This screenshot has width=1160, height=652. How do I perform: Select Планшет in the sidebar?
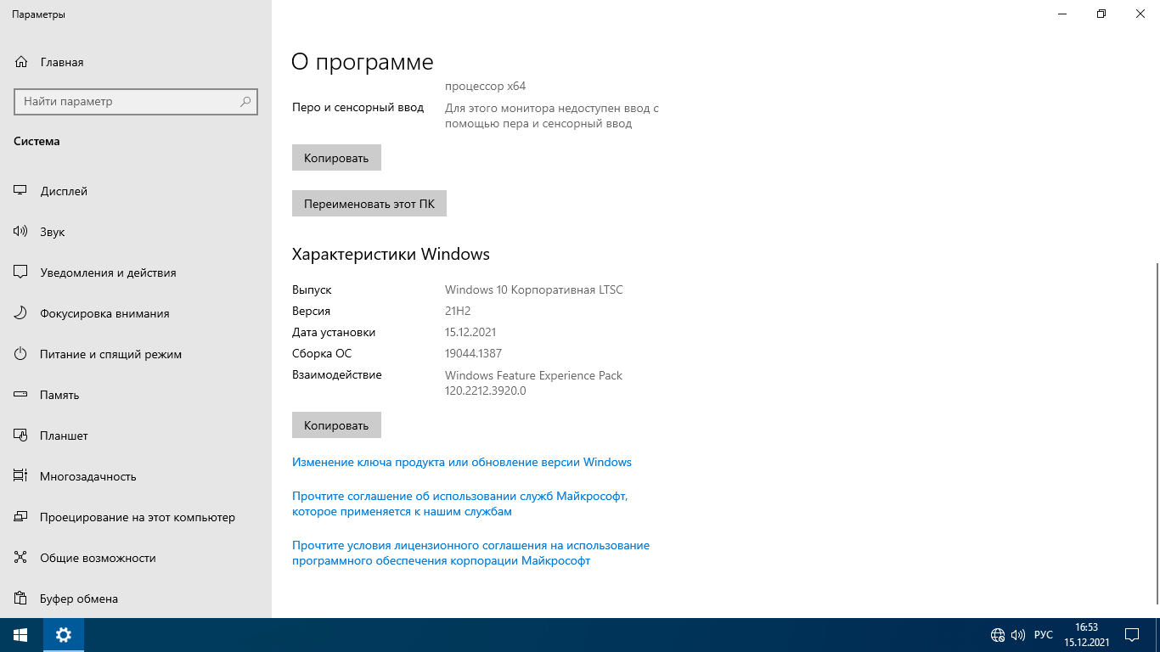(x=136, y=436)
